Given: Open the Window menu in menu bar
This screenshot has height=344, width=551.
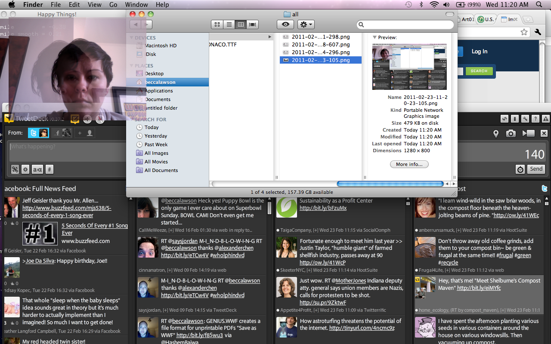Looking at the screenshot, I should [x=136, y=5].
